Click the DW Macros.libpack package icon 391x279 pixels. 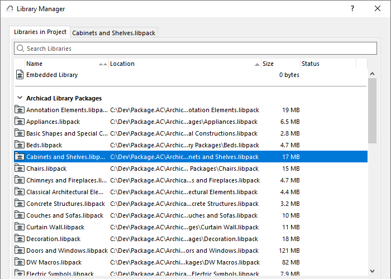point(20,262)
